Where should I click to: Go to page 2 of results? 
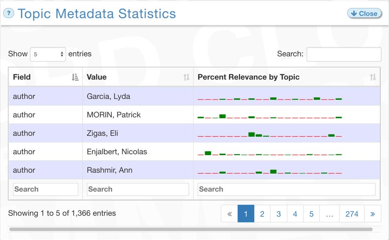point(262,214)
